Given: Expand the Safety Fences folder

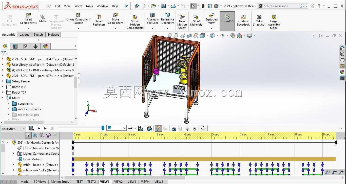Looking at the screenshot, I should pyautogui.click(x=3, y=81).
